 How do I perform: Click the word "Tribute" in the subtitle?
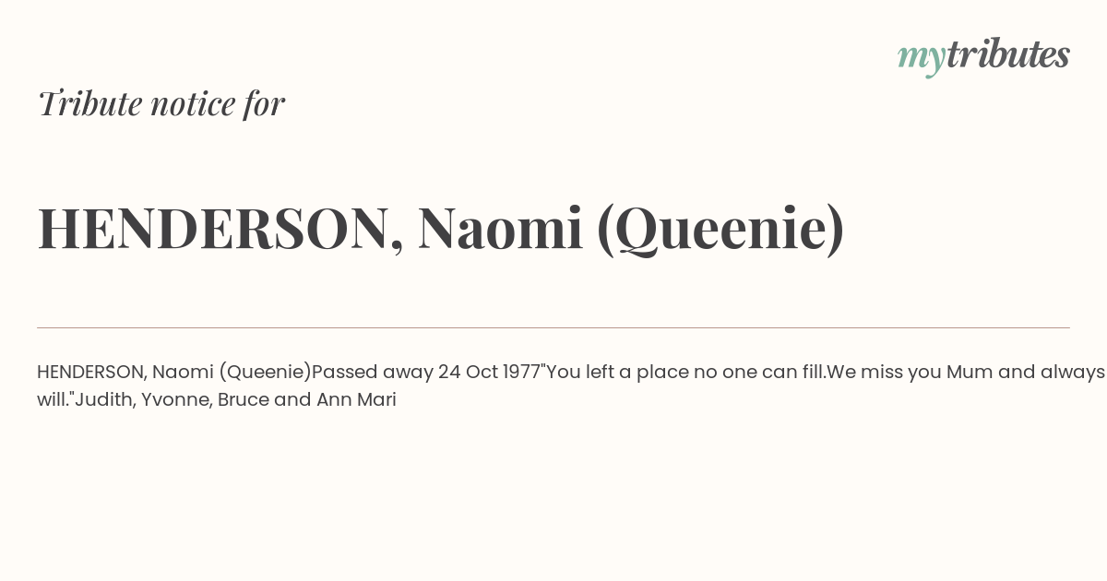coord(89,103)
